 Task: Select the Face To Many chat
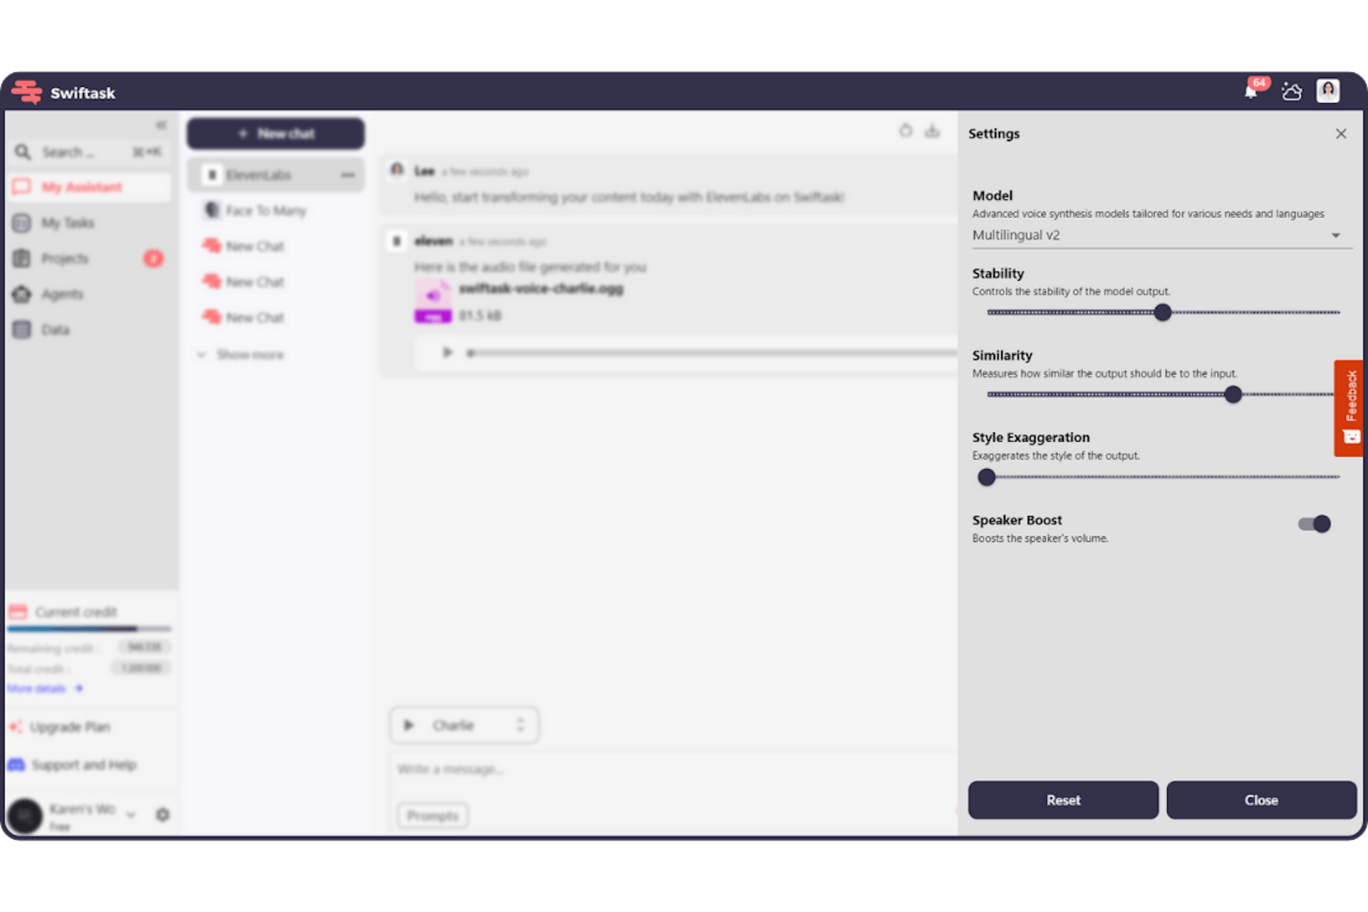tap(276, 211)
